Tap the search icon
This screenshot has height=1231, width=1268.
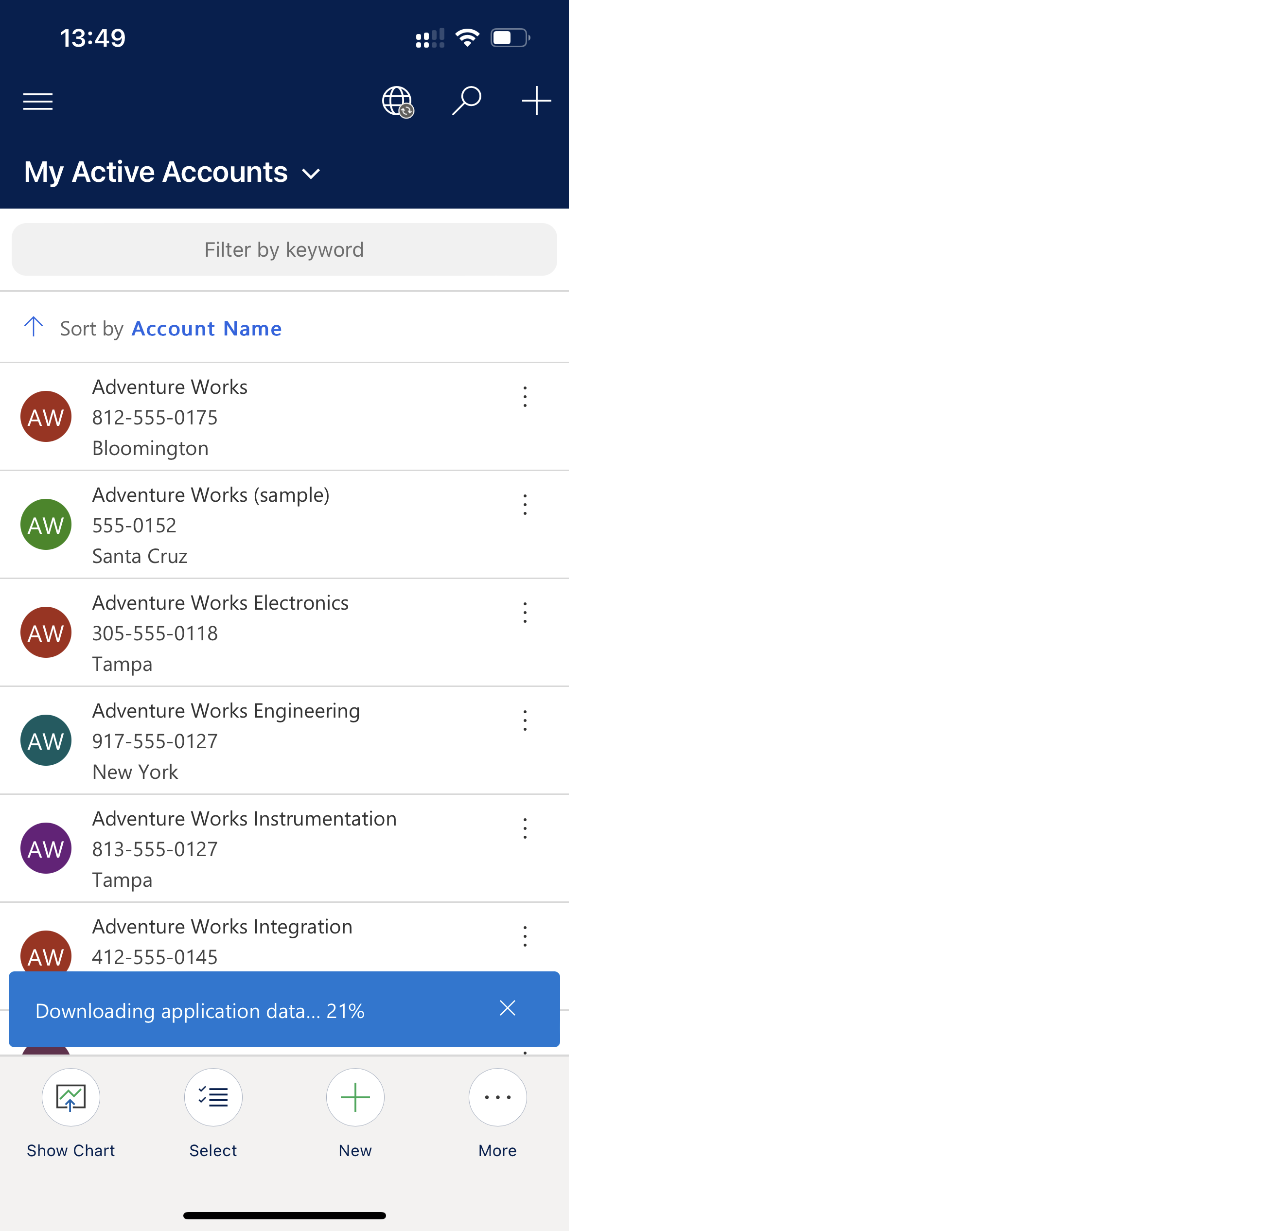click(466, 102)
